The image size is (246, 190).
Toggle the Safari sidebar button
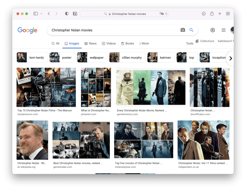[x=36, y=14]
